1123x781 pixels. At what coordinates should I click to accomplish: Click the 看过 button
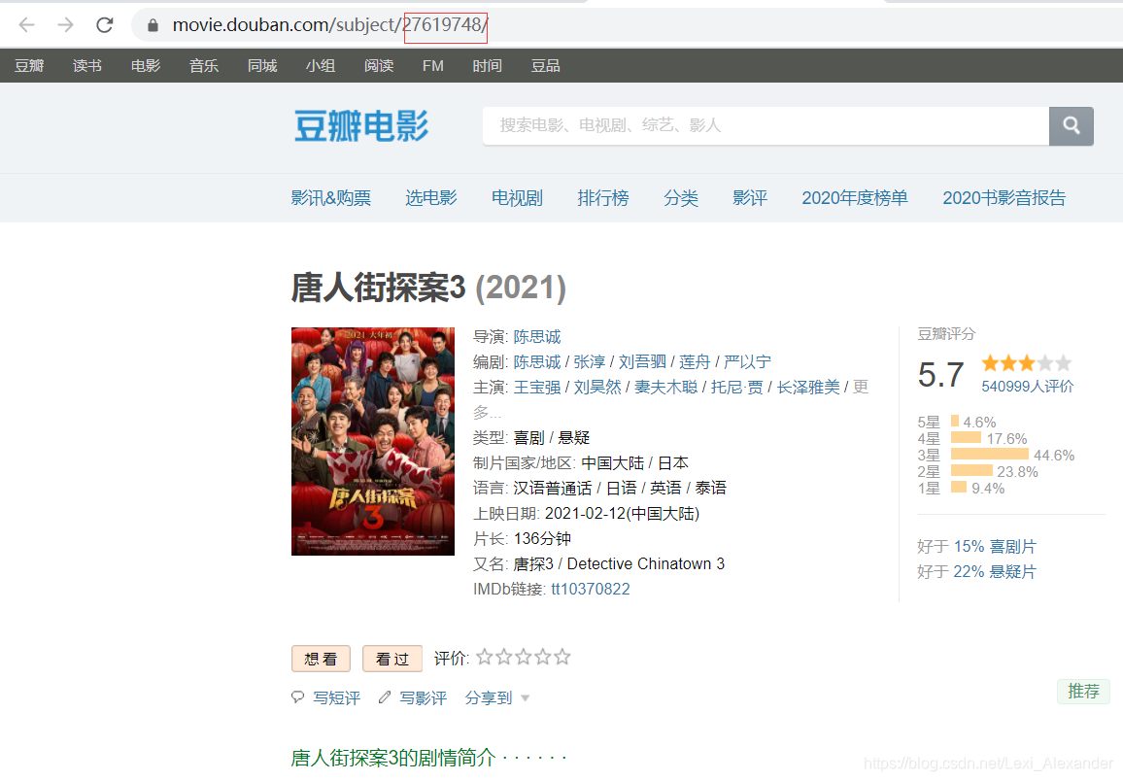392,659
